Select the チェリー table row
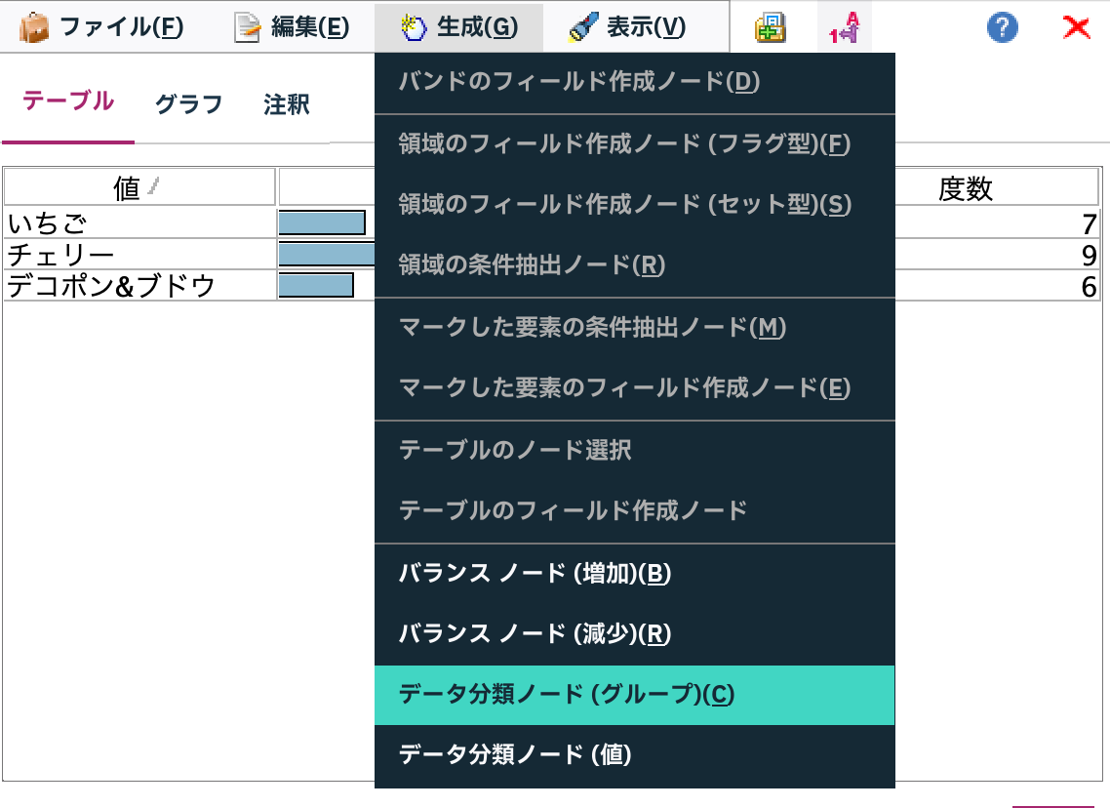 point(137,254)
